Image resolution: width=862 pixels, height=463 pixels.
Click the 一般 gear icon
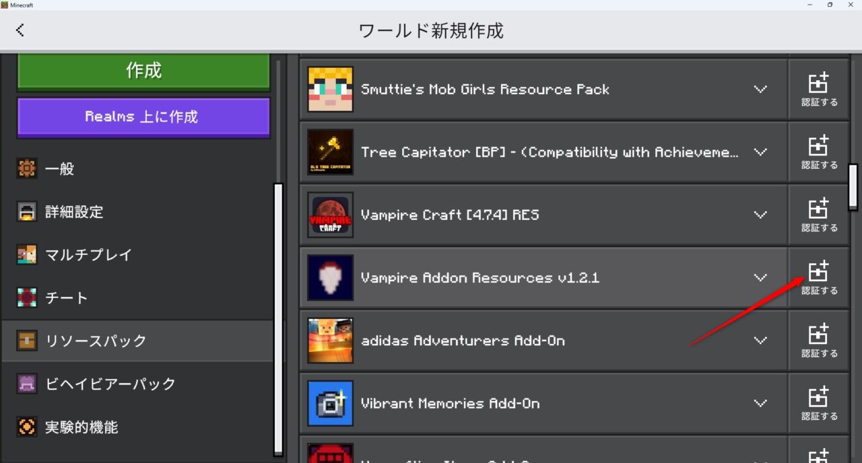click(27, 169)
